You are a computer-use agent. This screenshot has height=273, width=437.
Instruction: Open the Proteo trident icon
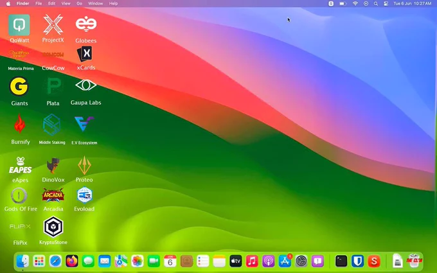pos(84,165)
